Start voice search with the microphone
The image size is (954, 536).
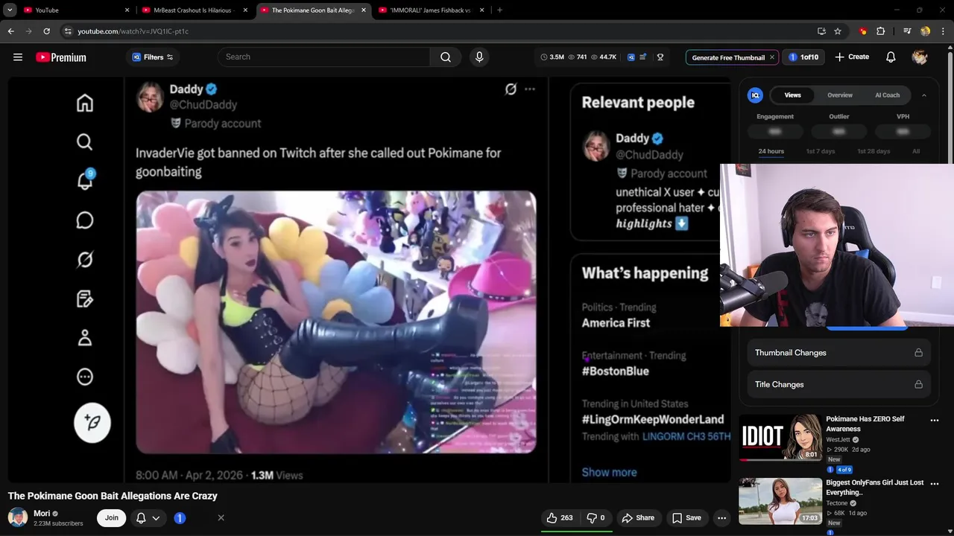479,57
